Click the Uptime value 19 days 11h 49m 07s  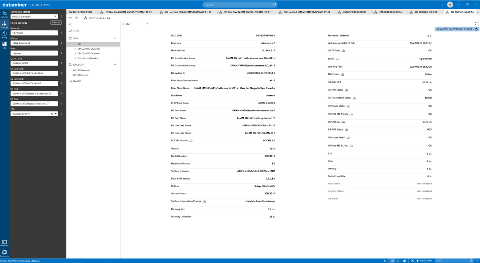click(x=264, y=186)
